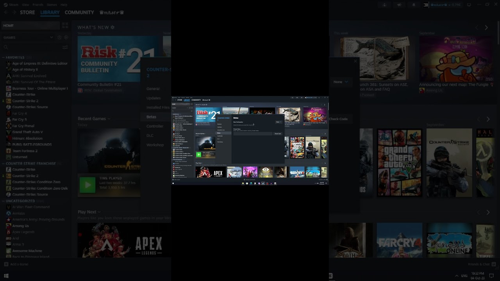Open collections grid icon beside Home, centered window
This screenshot has height=281, width=500.
click(x=191, y=104)
